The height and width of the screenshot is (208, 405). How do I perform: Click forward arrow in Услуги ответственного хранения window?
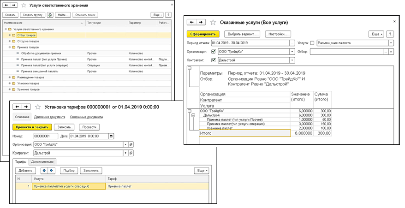click(x=14, y=5)
